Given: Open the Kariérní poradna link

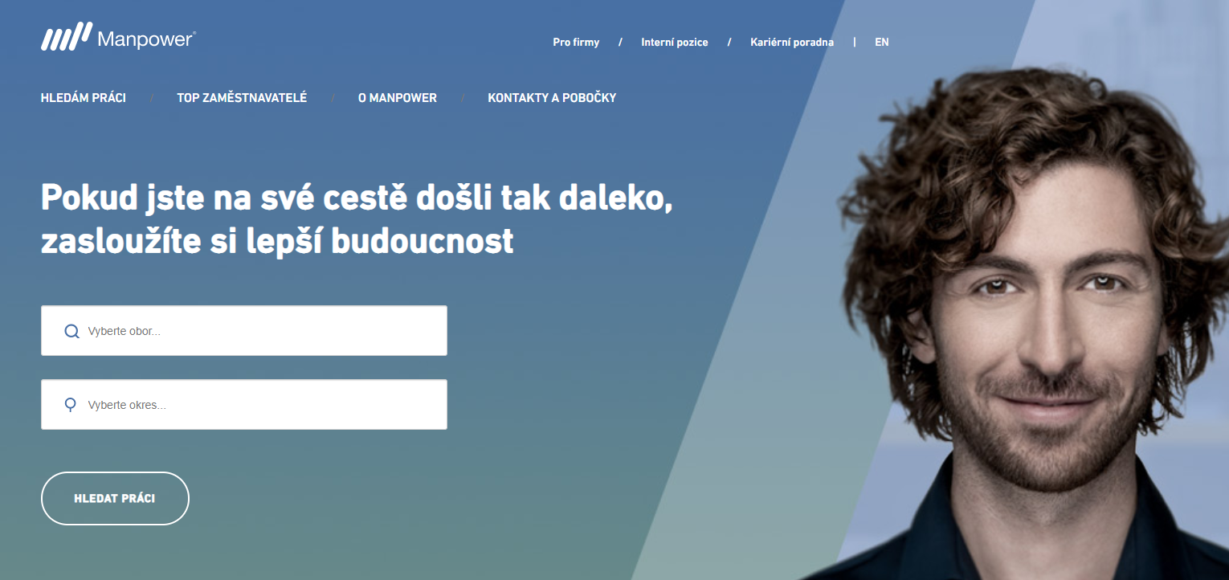Looking at the screenshot, I should (x=792, y=43).
